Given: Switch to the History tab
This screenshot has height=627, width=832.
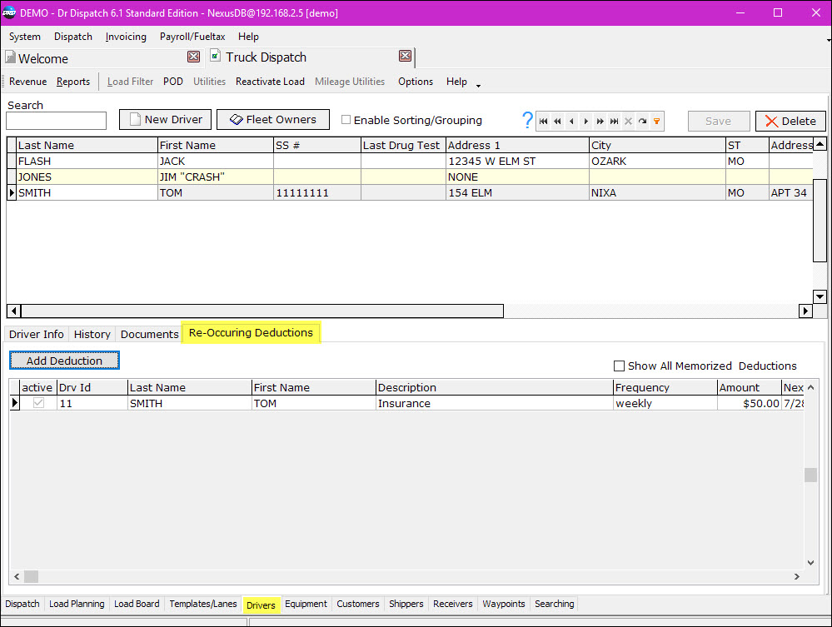Looking at the screenshot, I should (x=92, y=334).
